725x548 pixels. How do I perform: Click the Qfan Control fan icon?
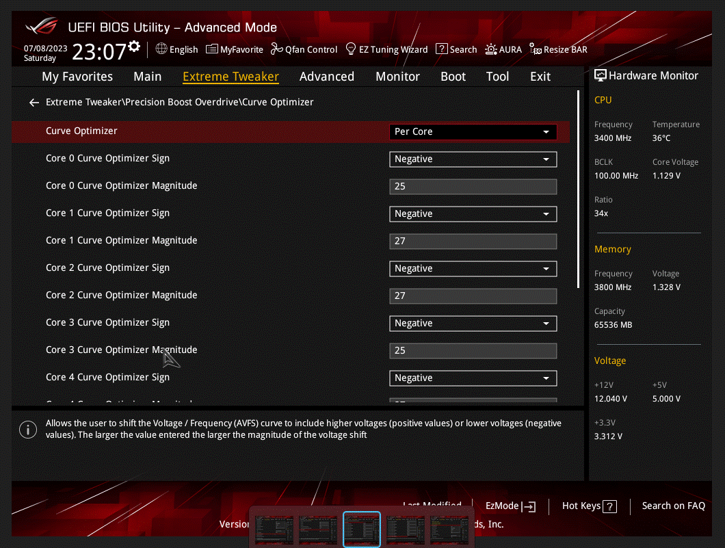276,49
